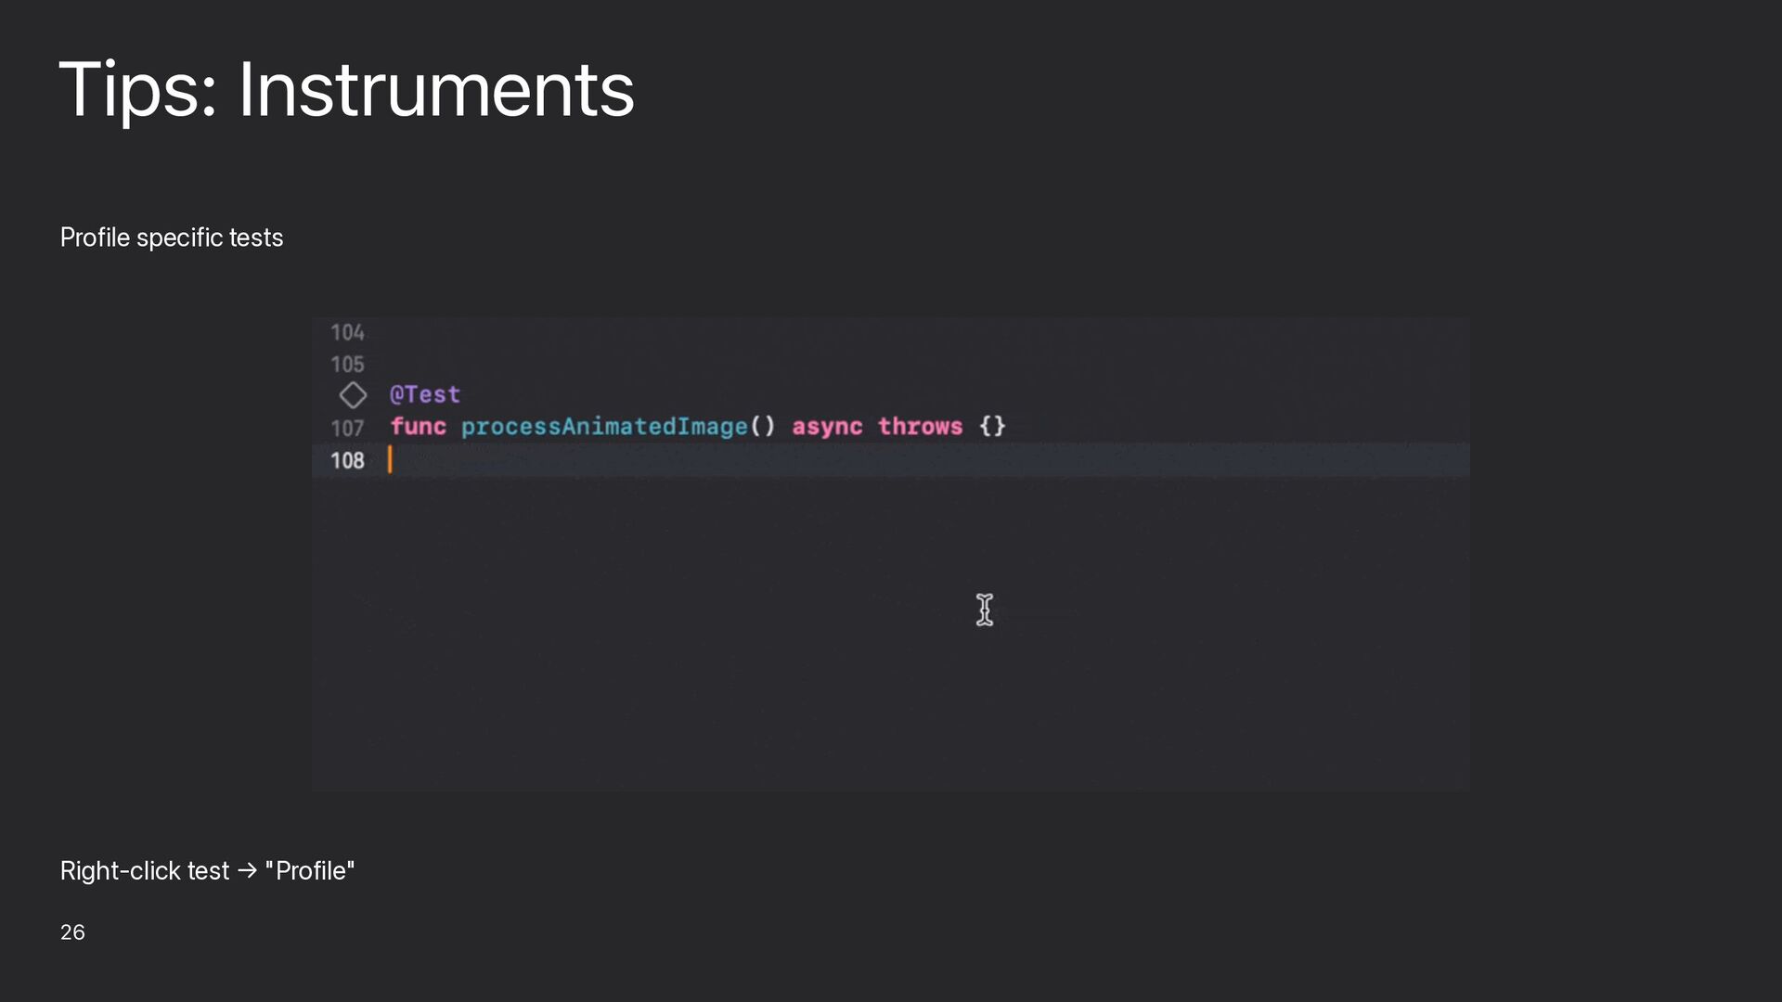The height and width of the screenshot is (1002, 1782).
Task: Click the test diamond icon beside @Test
Action: click(353, 395)
